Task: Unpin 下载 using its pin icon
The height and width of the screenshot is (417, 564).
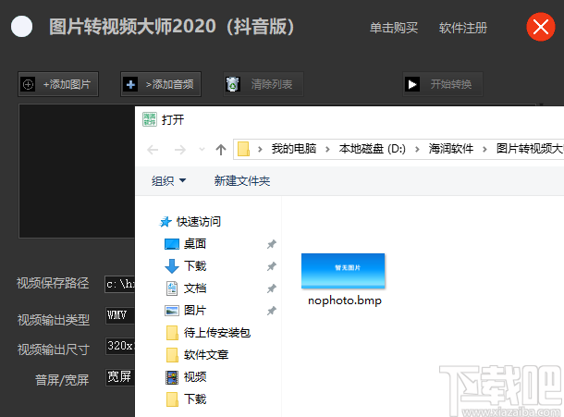Action: pyautogui.click(x=272, y=266)
